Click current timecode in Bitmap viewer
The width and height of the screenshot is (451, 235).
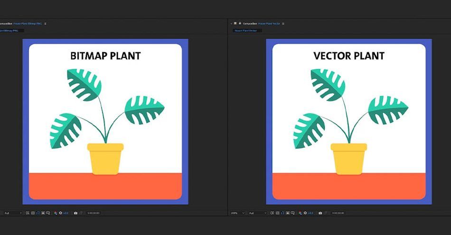tap(94, 213)
